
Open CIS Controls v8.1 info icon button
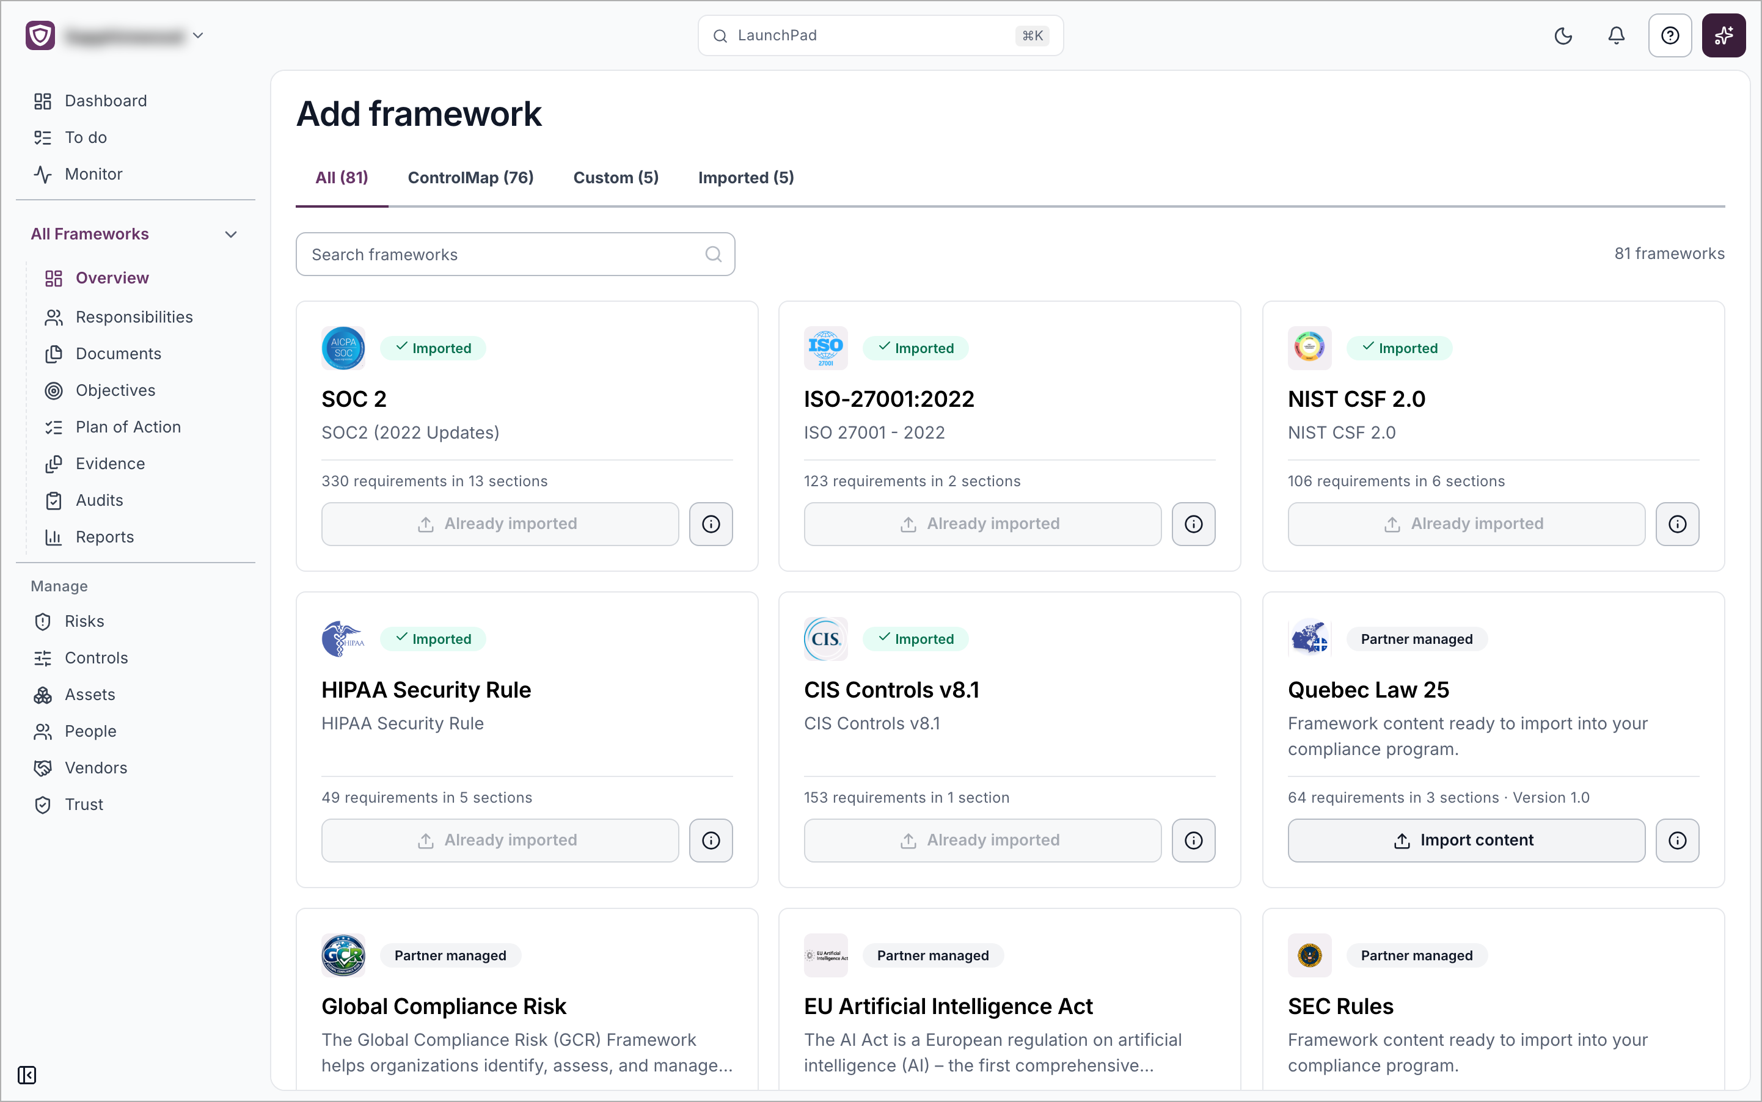click(1193, 841)
